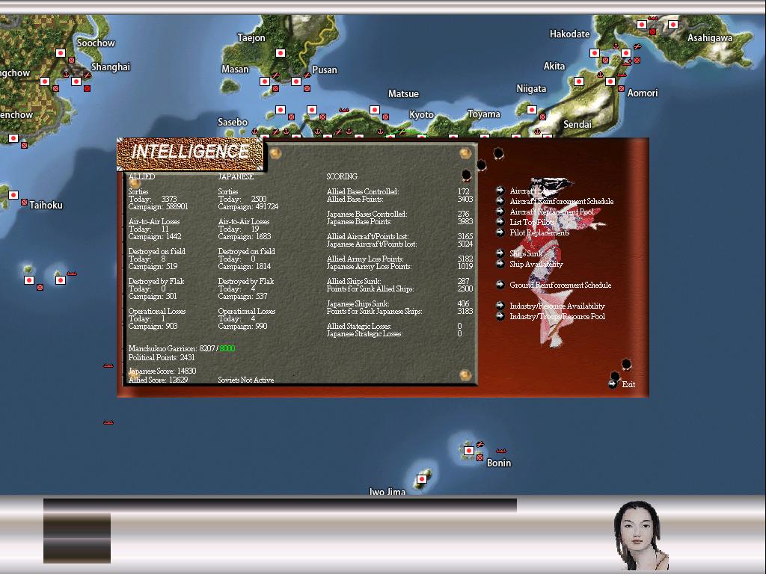Screen dimensions: 766x574
Task: Click the Manchukuo Garrison value line
Action: coord(182,348)
